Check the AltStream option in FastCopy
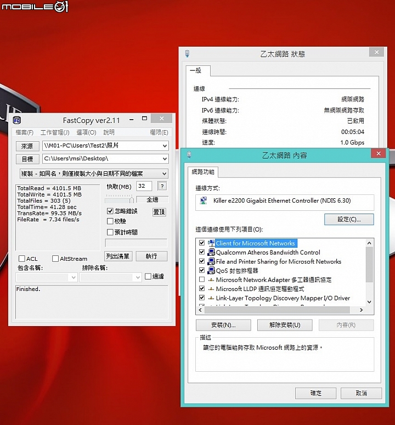The height and width of the screenshot is (425, 395). (55, 259)
